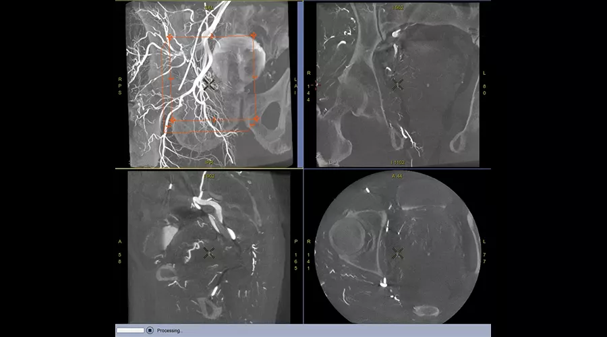Select the crosshair cursor in the 3D vessel view
This screenshot has height=337, width=607.
[x=209, y=85]
